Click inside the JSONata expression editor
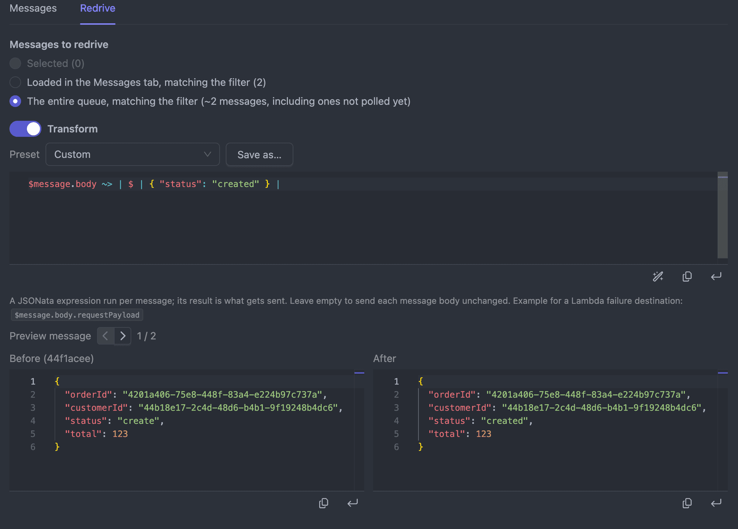The height and width of the screenshot is (529, 738). [363, 218]
